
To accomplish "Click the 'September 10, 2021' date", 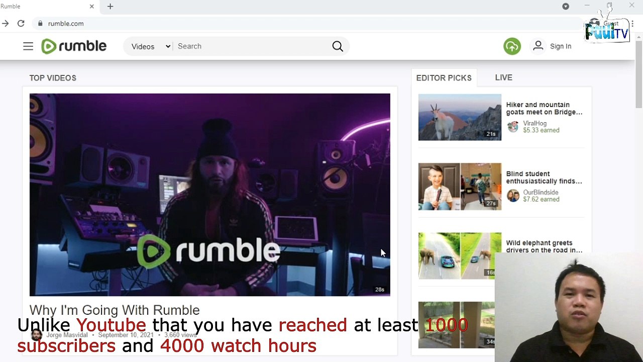I will tap(126, 335).
